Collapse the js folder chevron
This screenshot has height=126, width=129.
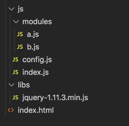click(x=11, y=9)
